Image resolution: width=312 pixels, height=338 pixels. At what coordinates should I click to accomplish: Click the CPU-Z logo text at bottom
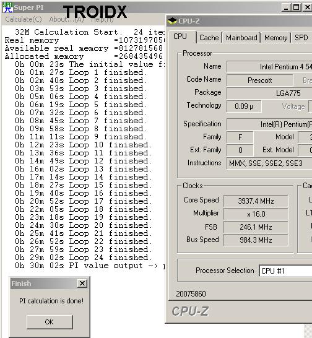click(190, 311)
